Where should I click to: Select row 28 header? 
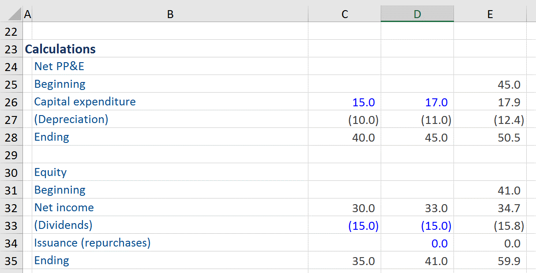[12, 137]
